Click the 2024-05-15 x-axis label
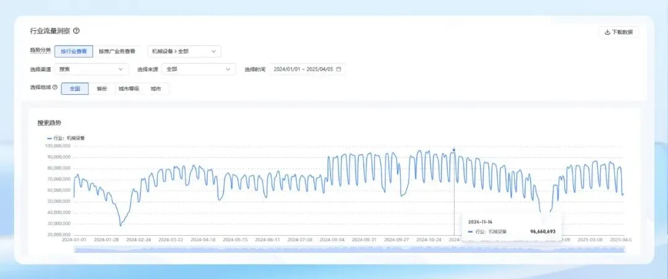668x279 pixels. (x=235, y=240)
